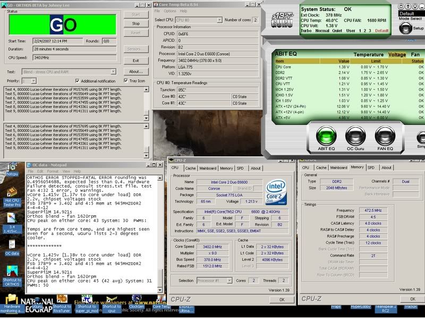Open Help menu in Core Temp
425x318 pixels.
coord(183,11)
